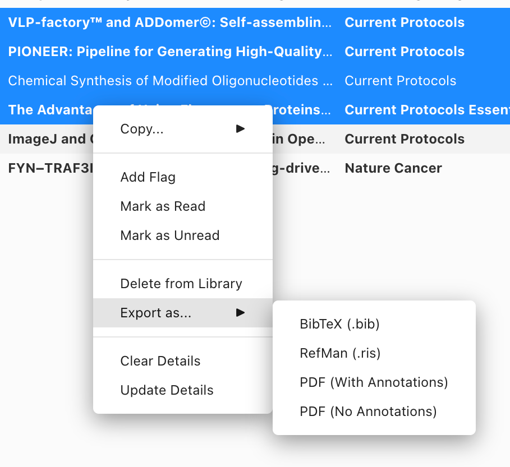Open the Export as... submenu
Viewport: 510px width, 467px height.
coord(155,313)
